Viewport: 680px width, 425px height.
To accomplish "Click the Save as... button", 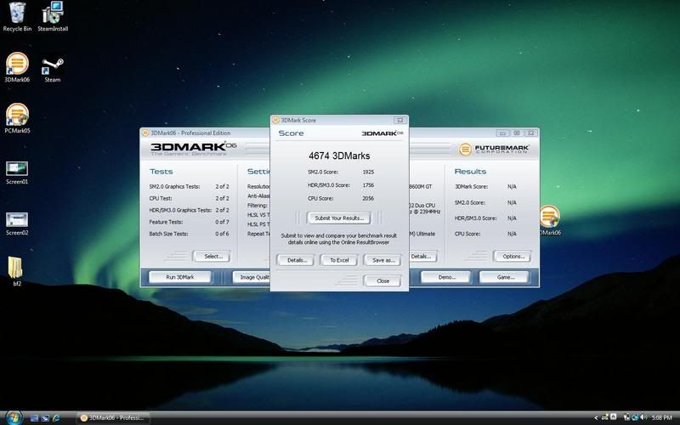I will pos(382,260).
